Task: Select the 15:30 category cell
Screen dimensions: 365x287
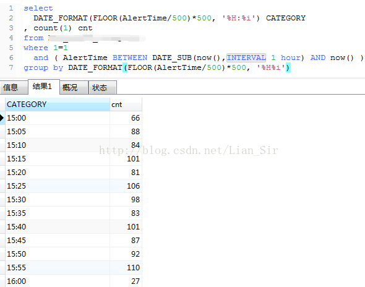Action: [58, 200]
